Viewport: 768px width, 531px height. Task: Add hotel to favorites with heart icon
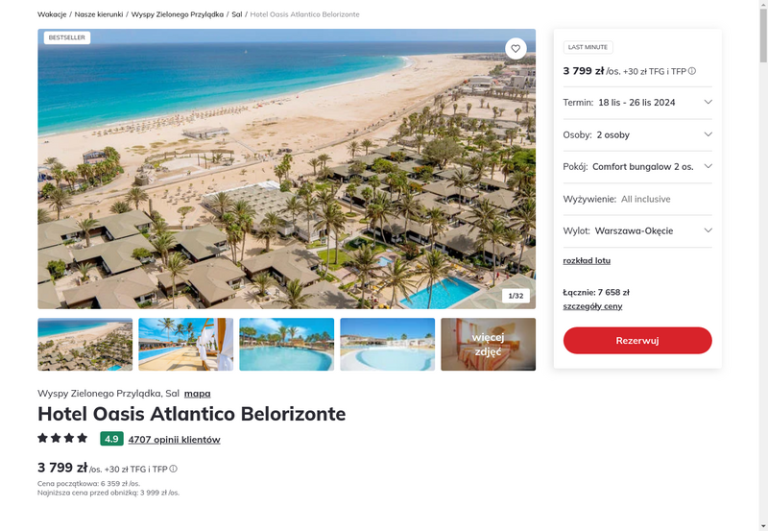[x=516, y=49]
